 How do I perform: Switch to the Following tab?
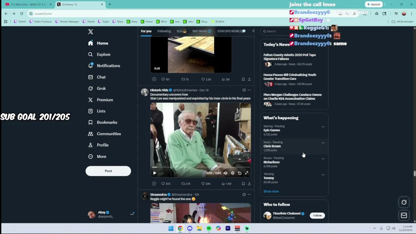pyautogui.click(x=164, y=31)
